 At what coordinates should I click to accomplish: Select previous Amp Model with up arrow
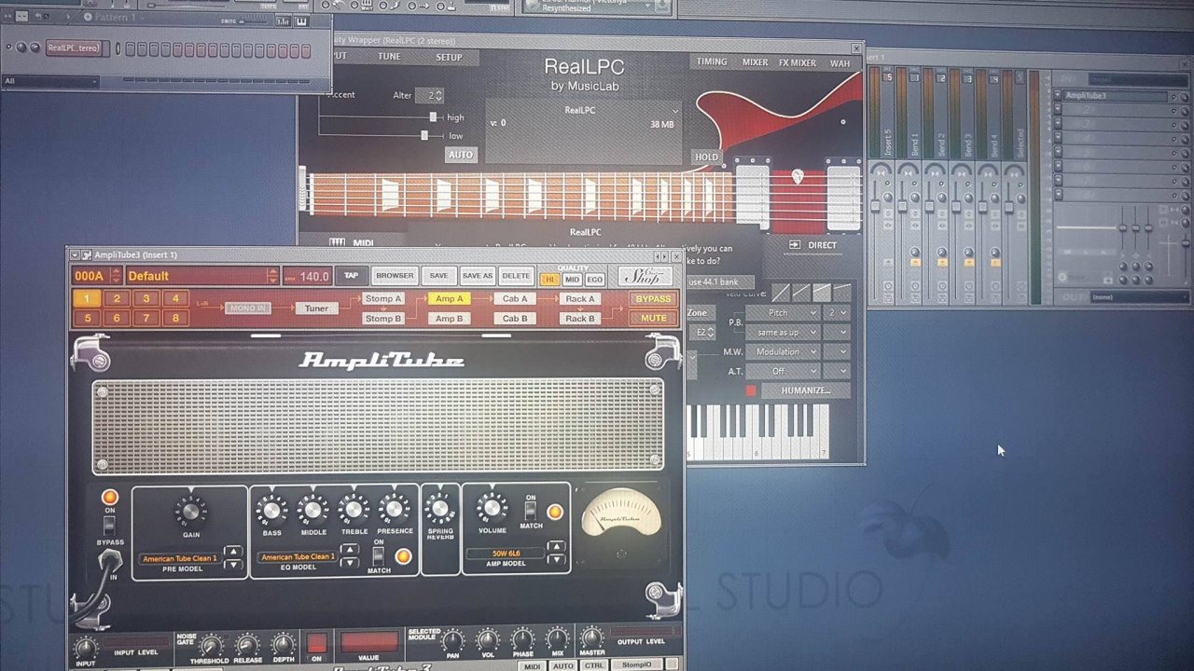click(x=556, y=546)
